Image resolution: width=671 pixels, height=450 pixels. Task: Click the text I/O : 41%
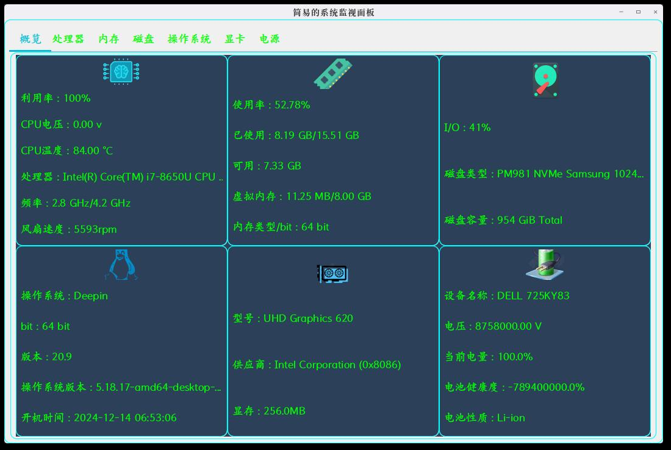tap(467, 127)
